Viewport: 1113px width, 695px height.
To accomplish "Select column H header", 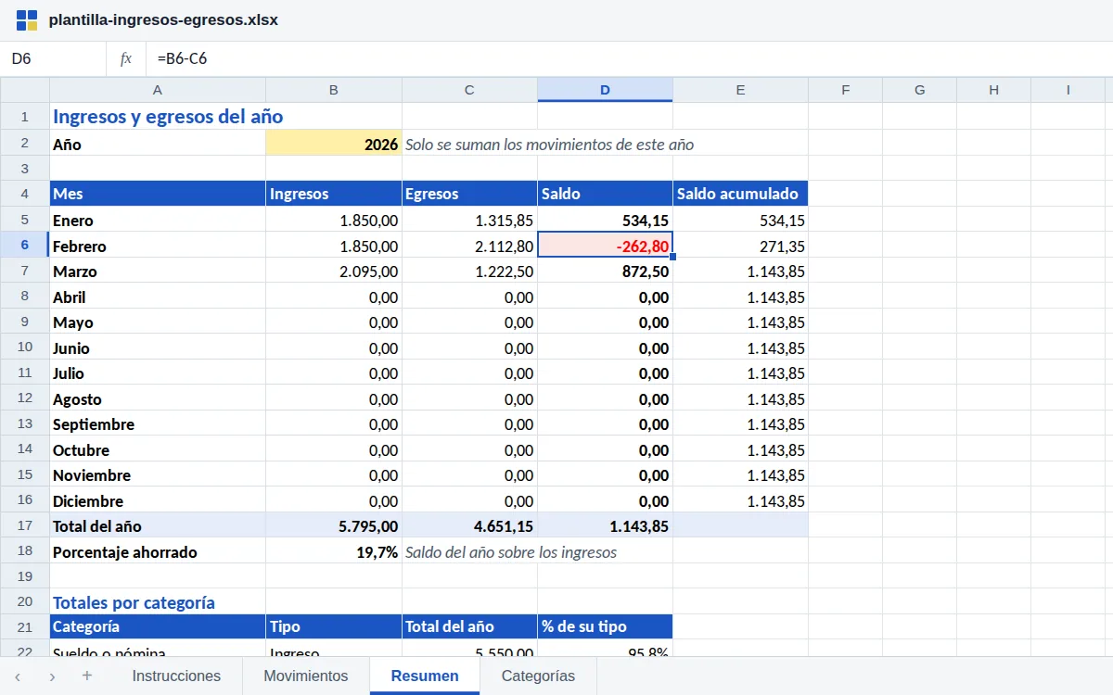I will click(993, 90).
